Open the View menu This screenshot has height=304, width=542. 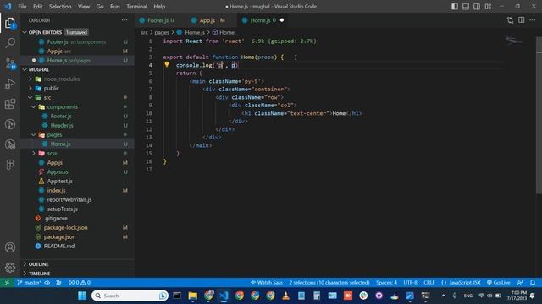point(84,7)
